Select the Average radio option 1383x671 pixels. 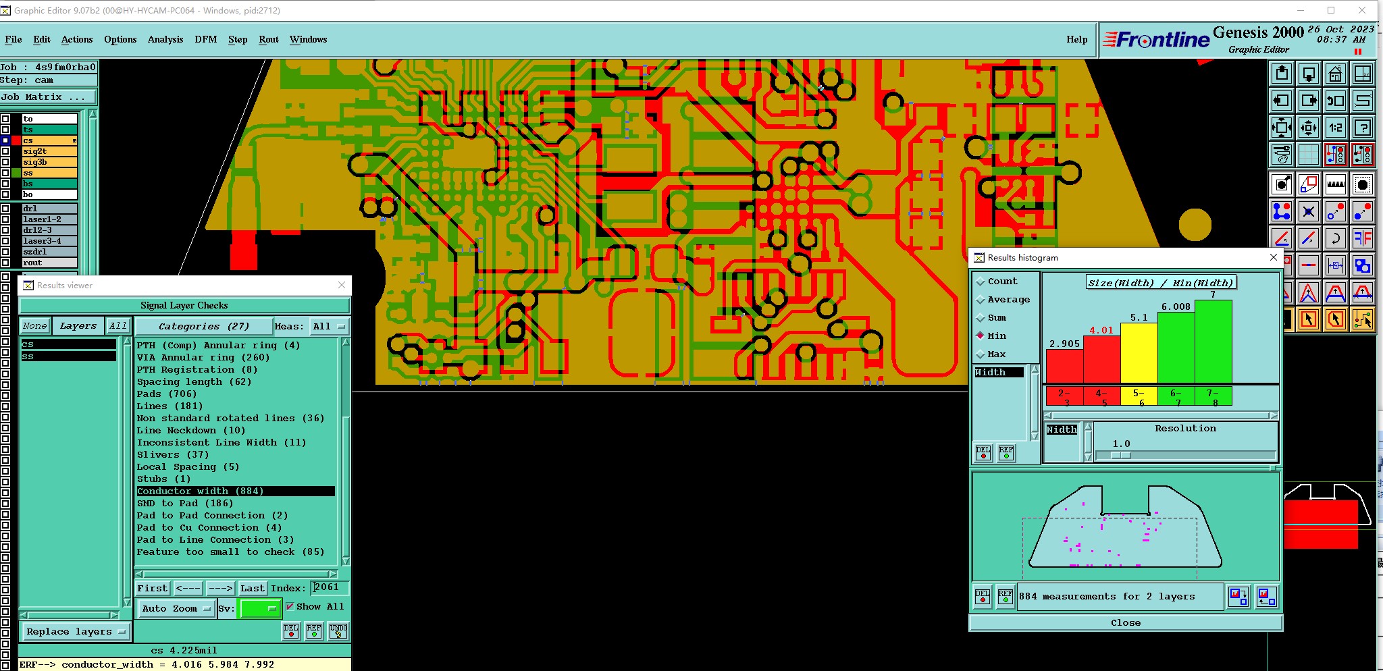(x=1003, y=300)
